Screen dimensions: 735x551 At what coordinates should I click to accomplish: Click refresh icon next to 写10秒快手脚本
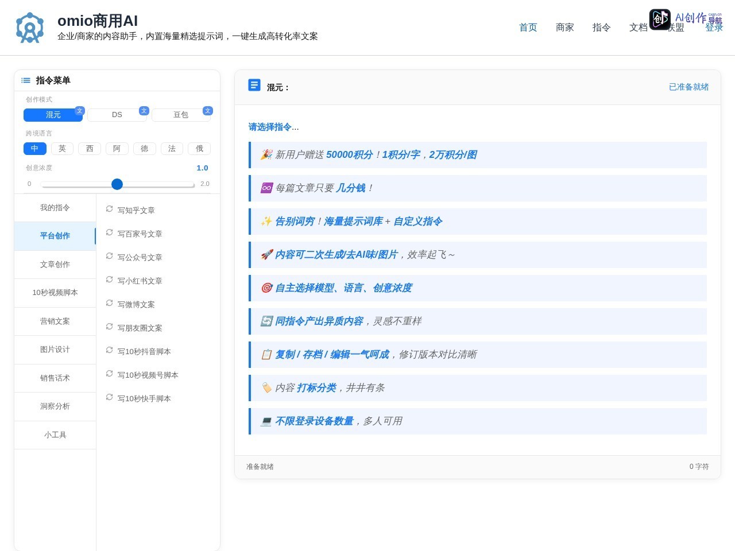109,397
